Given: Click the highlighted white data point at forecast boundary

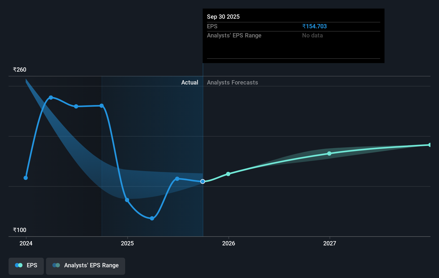Looking at the screenshot, I should click(203, 181).
